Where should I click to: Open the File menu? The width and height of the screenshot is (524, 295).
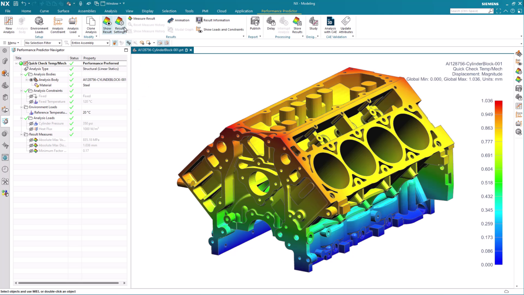click(8, 11)
